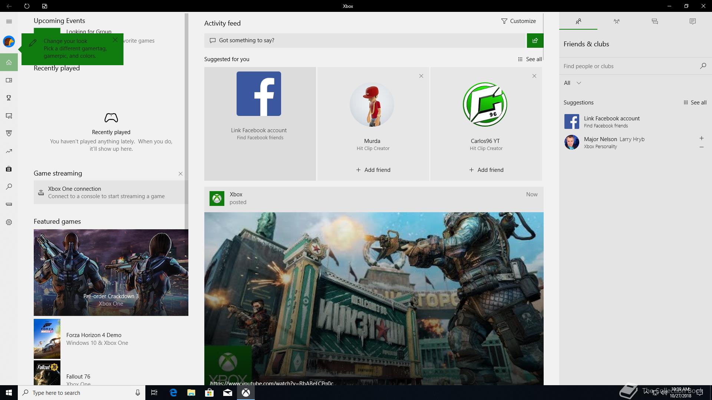Open Windows Start menu

(9, 393)
